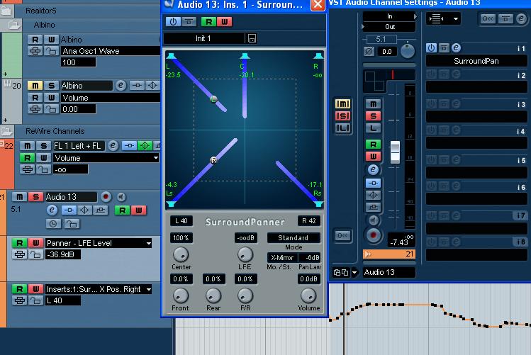This screenshot has width=531, height=355.
Task: Click the F/R knob in SurroundPanner
Action: coord(245,295)
